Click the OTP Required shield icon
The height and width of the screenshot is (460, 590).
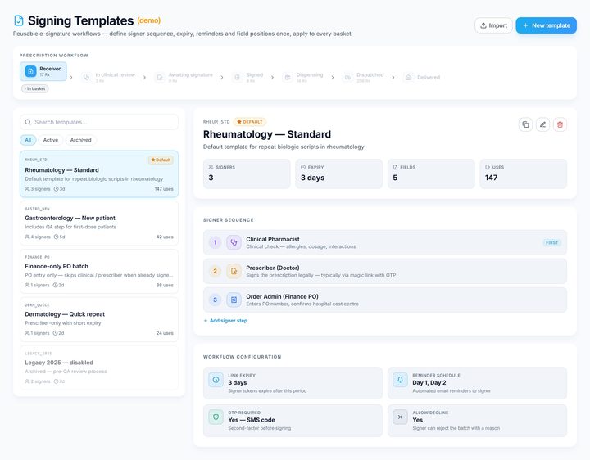216,417
